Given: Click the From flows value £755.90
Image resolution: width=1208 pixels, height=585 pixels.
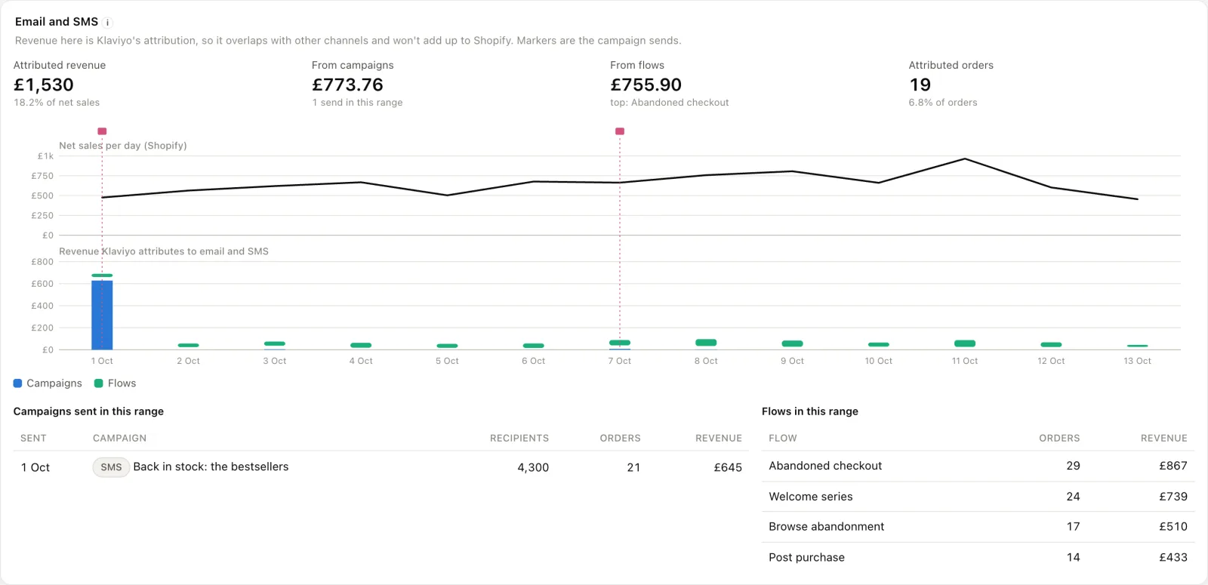Looking at the screenshot, I should (646, 85).
